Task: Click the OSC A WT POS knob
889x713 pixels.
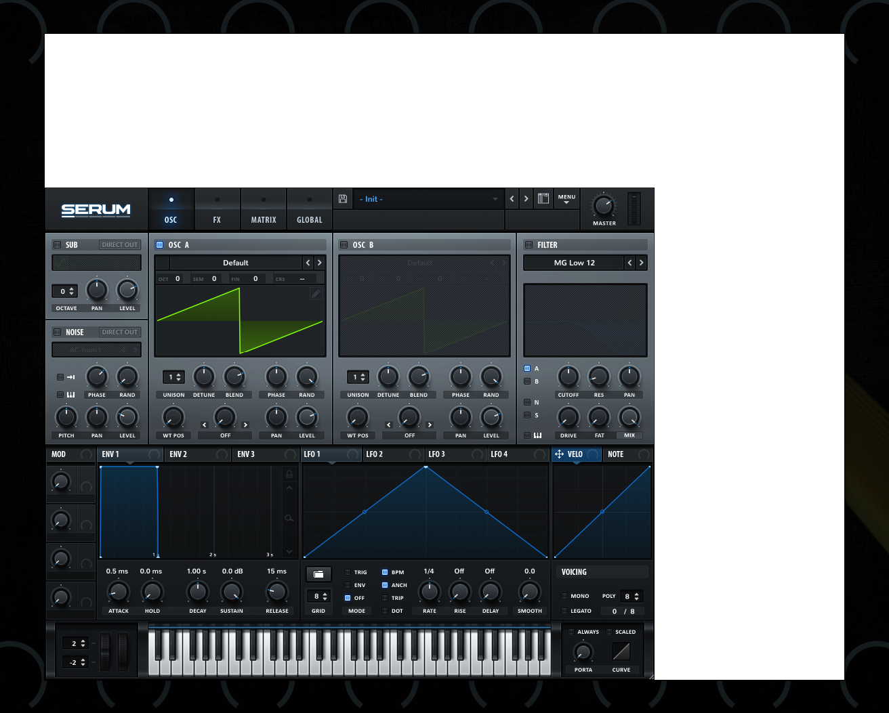Action: (x=173, y=417)
